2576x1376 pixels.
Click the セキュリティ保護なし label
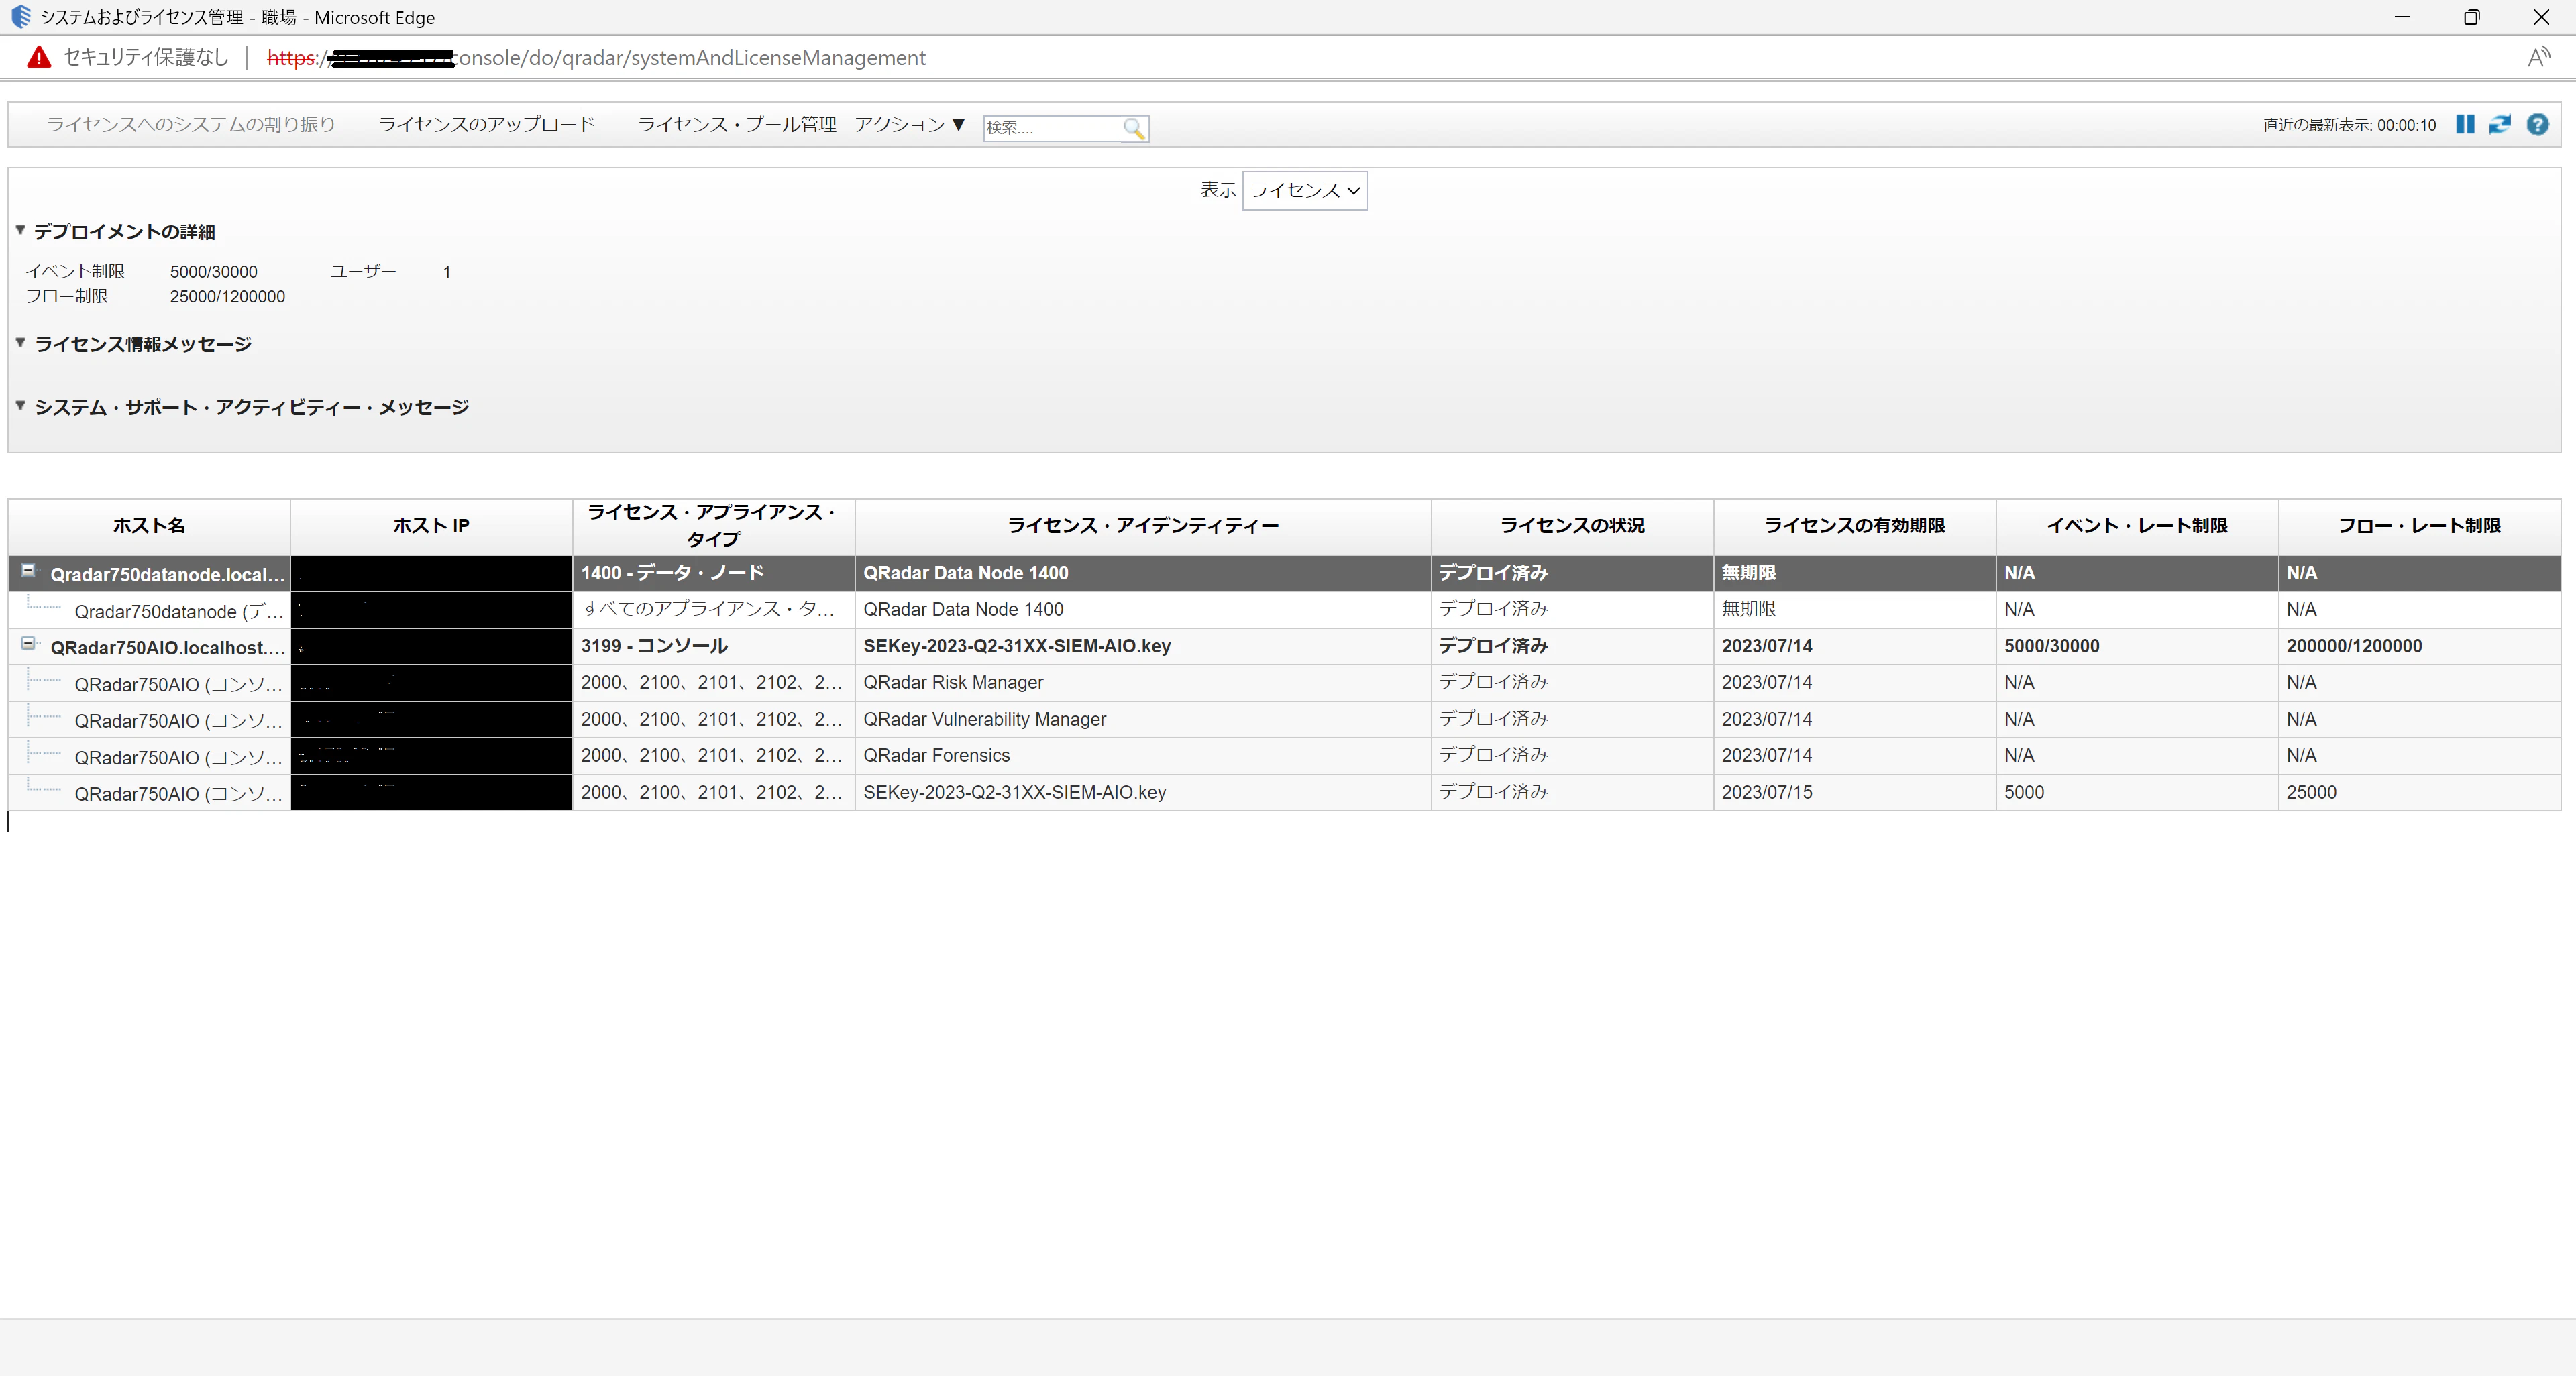coord(146,58)
